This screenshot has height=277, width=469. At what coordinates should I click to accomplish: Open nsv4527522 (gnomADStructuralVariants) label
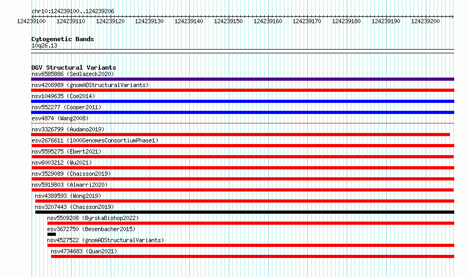coord(105,240)
